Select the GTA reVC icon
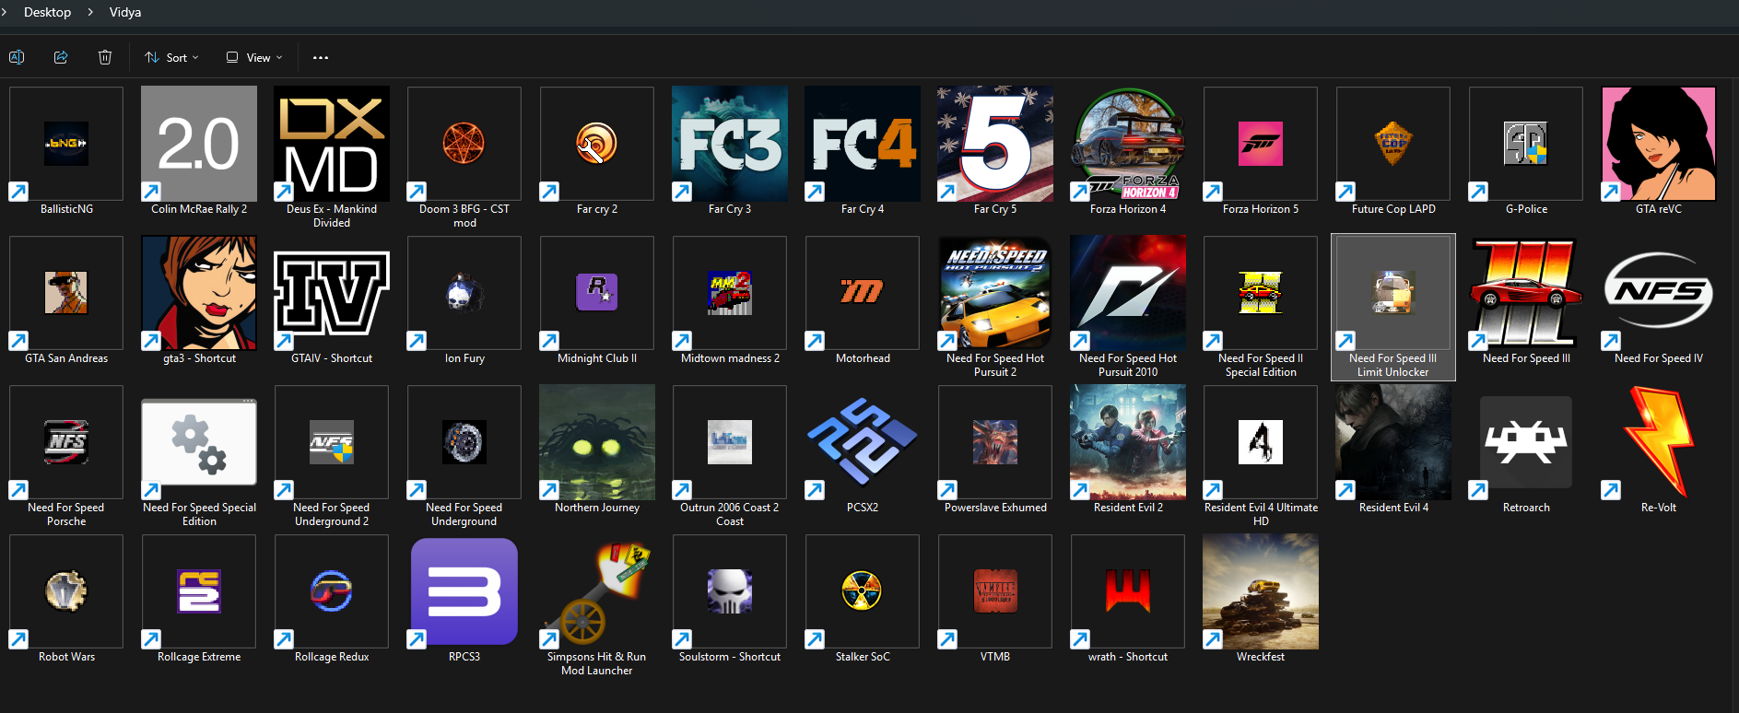 (x=1659, y=144)
